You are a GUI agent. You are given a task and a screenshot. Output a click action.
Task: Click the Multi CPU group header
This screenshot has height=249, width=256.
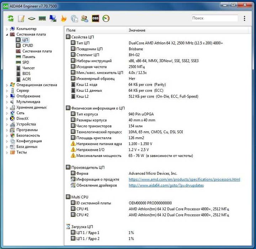pos(77,197)
